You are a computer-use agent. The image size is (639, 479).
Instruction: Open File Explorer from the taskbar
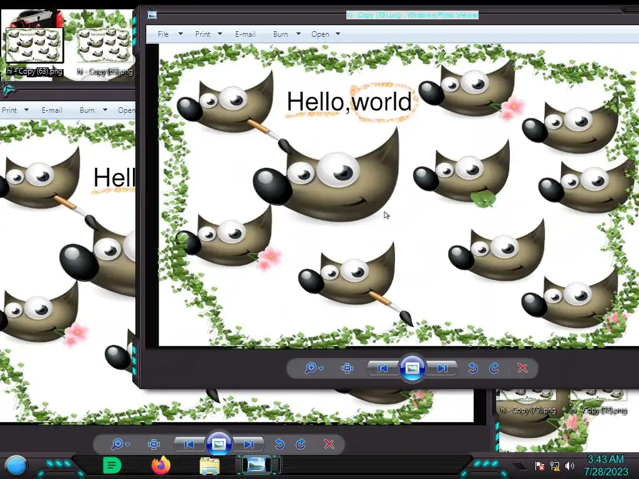click(x=210, y=465)
